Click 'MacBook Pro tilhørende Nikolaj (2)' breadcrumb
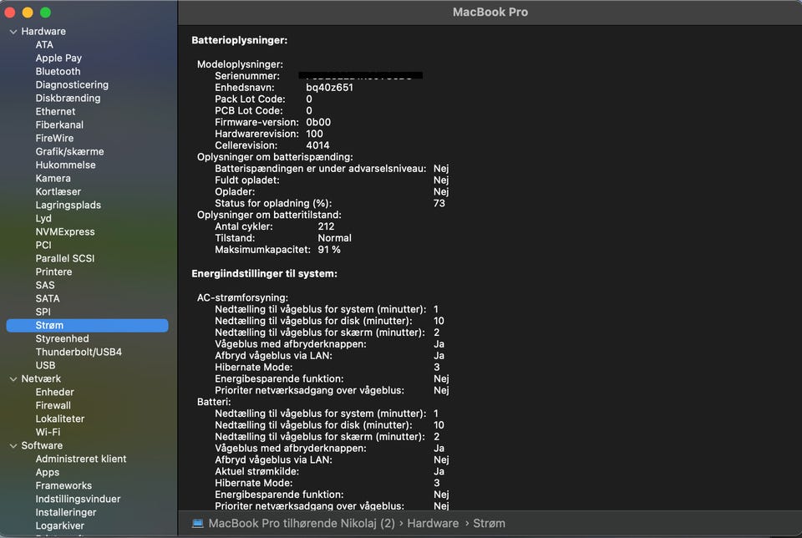 [302, 523]
